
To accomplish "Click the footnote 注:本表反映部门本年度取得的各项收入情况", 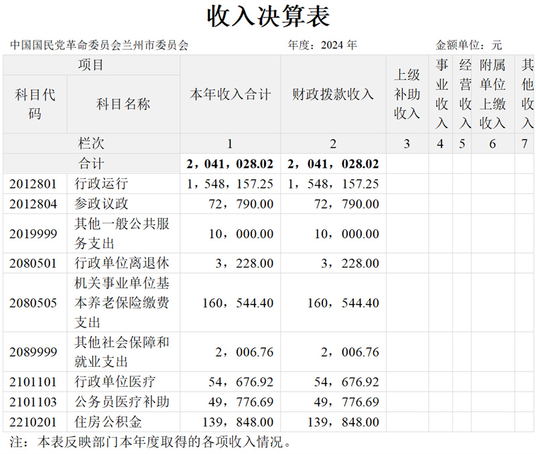I will pyautogui.click(x=150, y=442).
